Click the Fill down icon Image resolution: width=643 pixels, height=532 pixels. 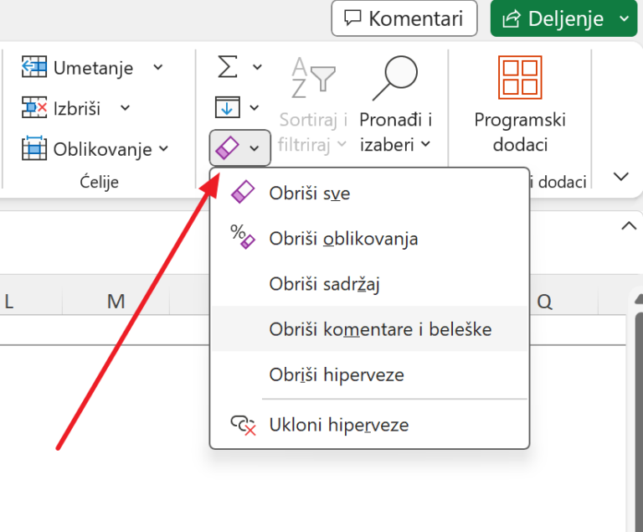[x=227, y=107]
